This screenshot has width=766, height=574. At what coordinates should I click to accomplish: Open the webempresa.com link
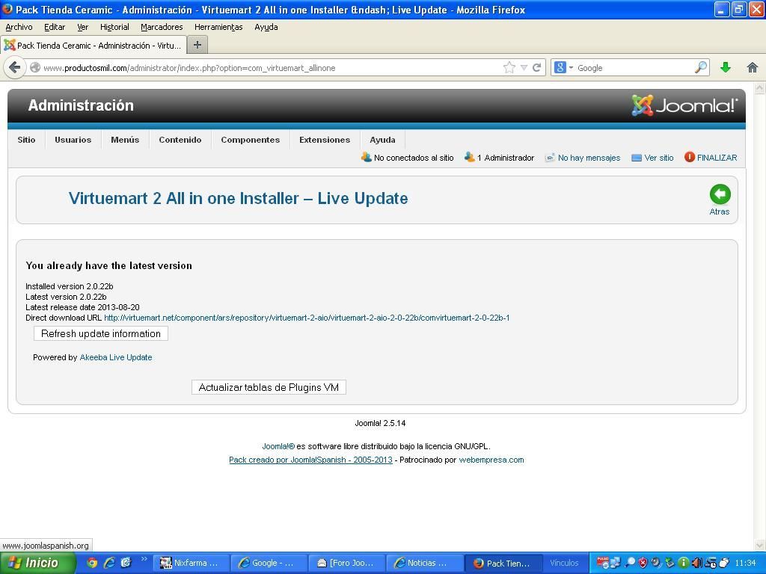491,460
